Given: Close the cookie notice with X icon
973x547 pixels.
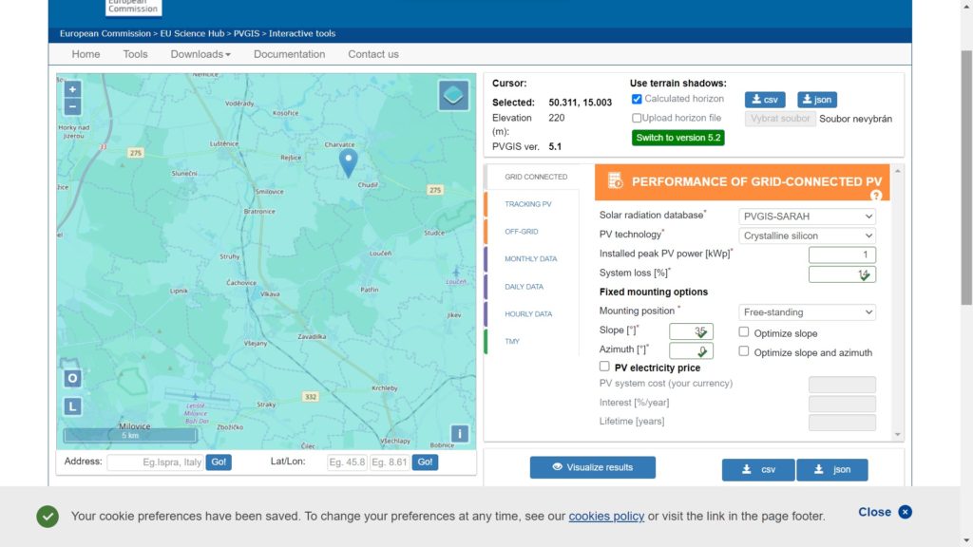Looking at the screenshot, I should tap(905, 512).
